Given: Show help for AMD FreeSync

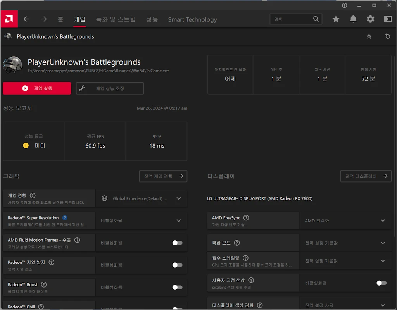Looking at the screenshot, I should (x=246, y=218).
